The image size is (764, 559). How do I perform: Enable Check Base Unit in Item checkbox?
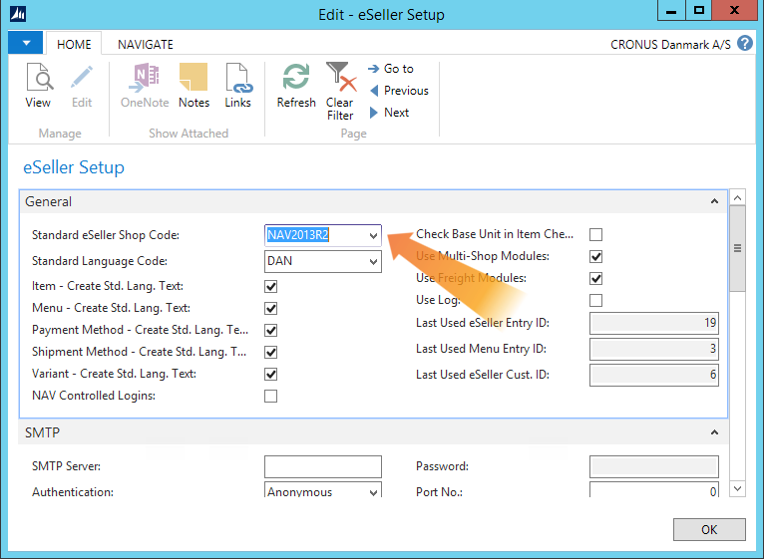(x=595, y=235)
